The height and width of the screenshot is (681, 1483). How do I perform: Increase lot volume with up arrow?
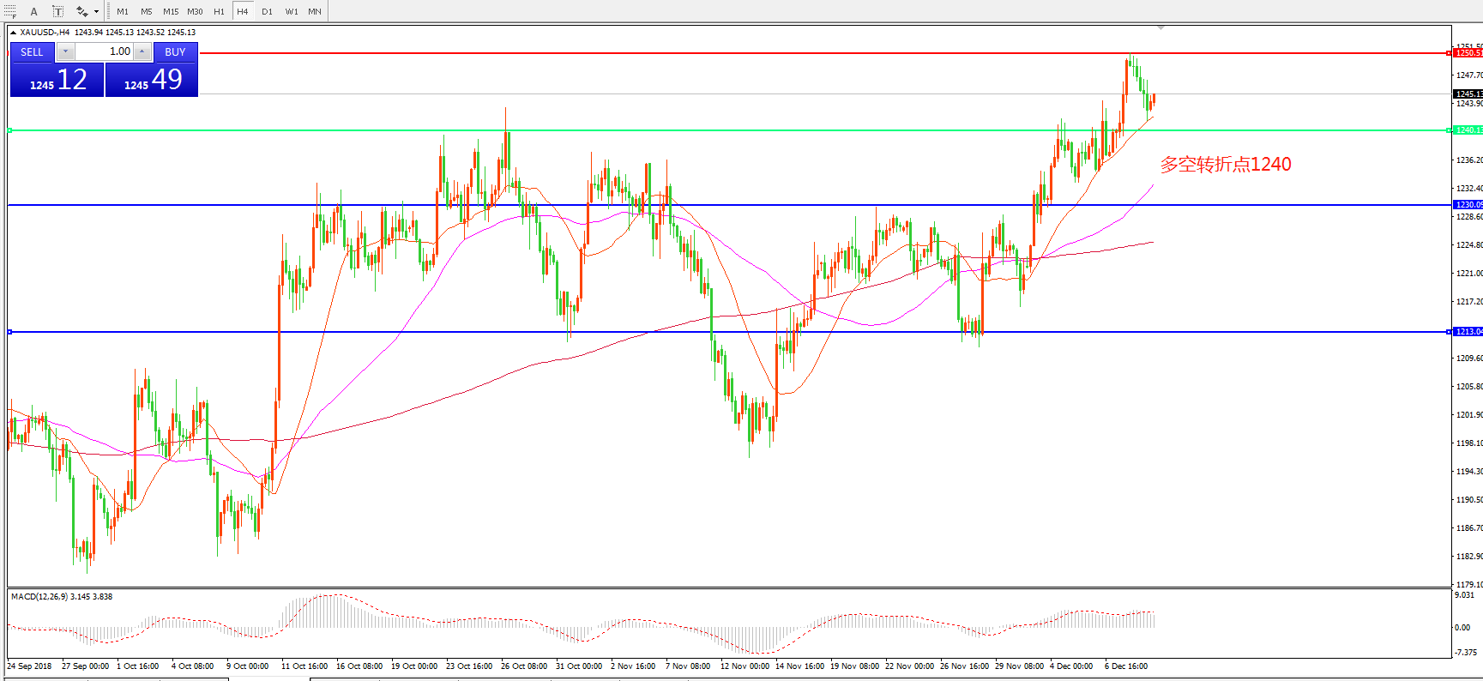[142, 52]
